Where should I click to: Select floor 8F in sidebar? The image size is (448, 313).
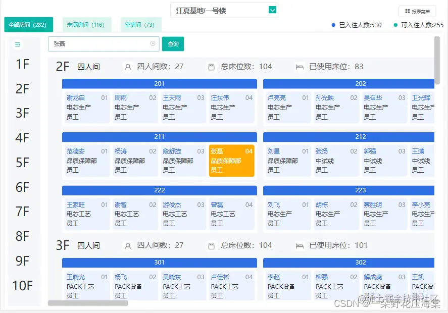[x=23, y=236]
